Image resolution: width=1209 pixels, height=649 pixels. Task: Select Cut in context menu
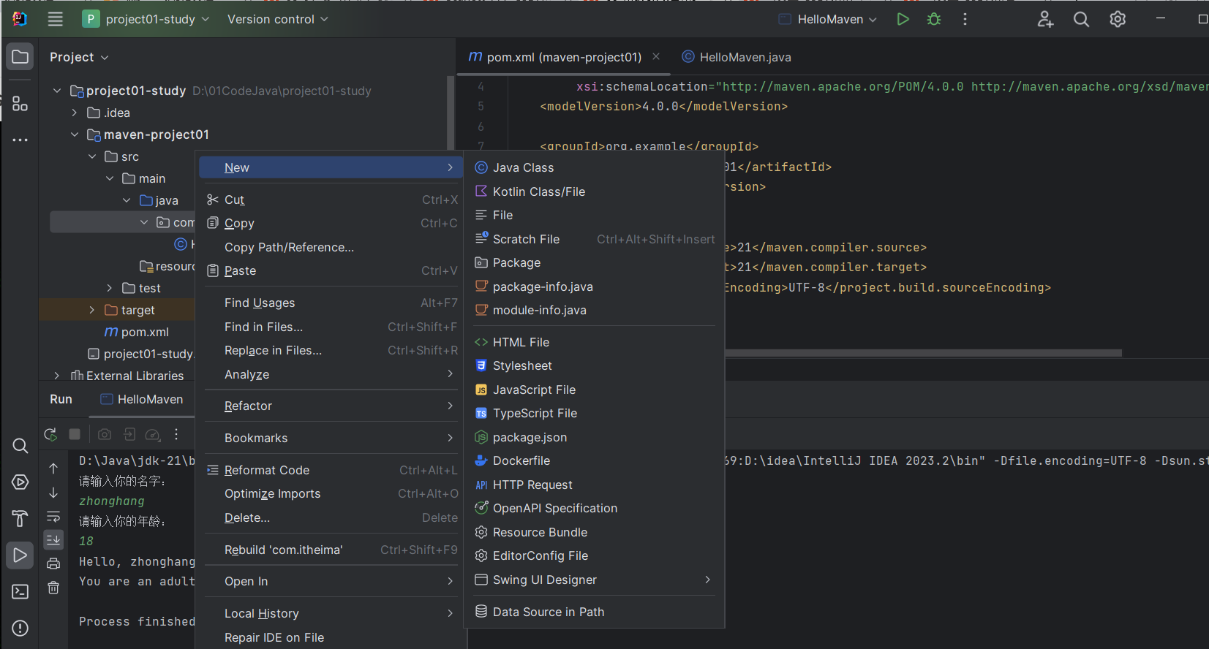pyautogui.click(x=331, y=200)
